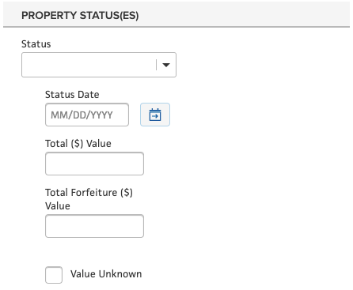This screenshot has height=290, width=353.
Task: Focus the Total ($) Value field
Action: tap(94, 164)
